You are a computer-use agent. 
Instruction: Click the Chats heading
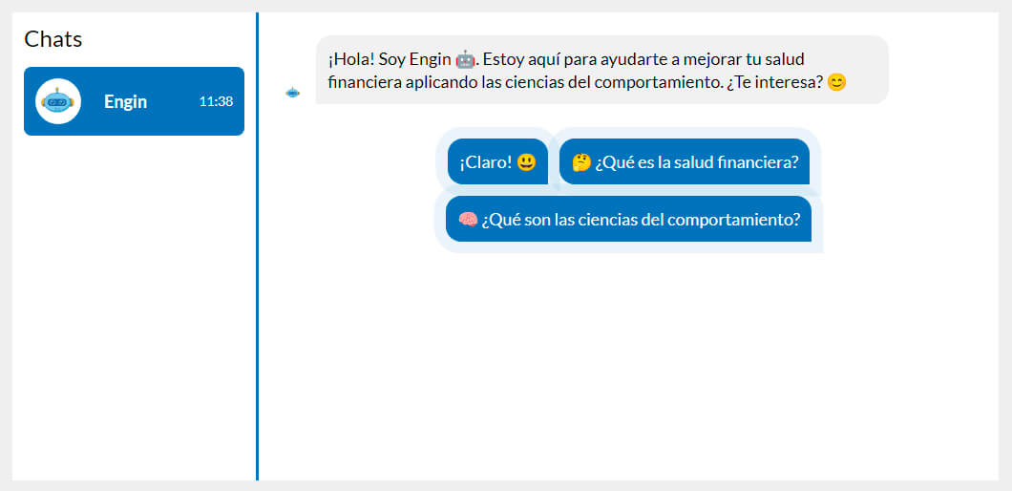[53, 39]
